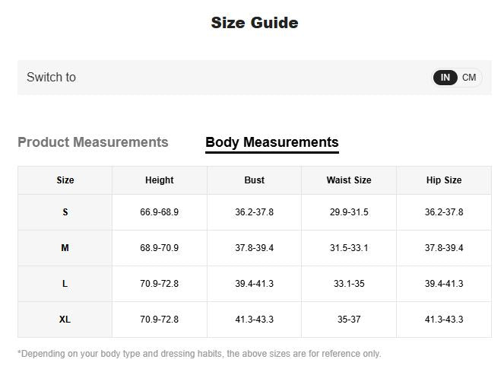Click the XL waist value 35-37
The height and width of the screenshot is (369, 504).
349,320
